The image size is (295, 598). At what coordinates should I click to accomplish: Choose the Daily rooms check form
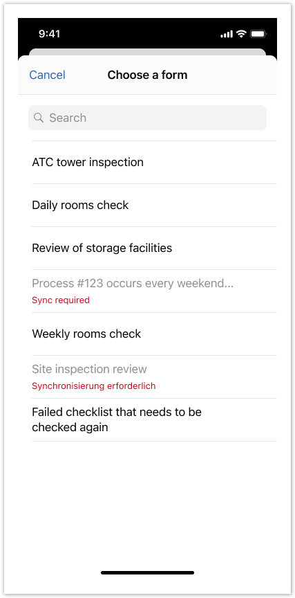click(x=154, y=205)
